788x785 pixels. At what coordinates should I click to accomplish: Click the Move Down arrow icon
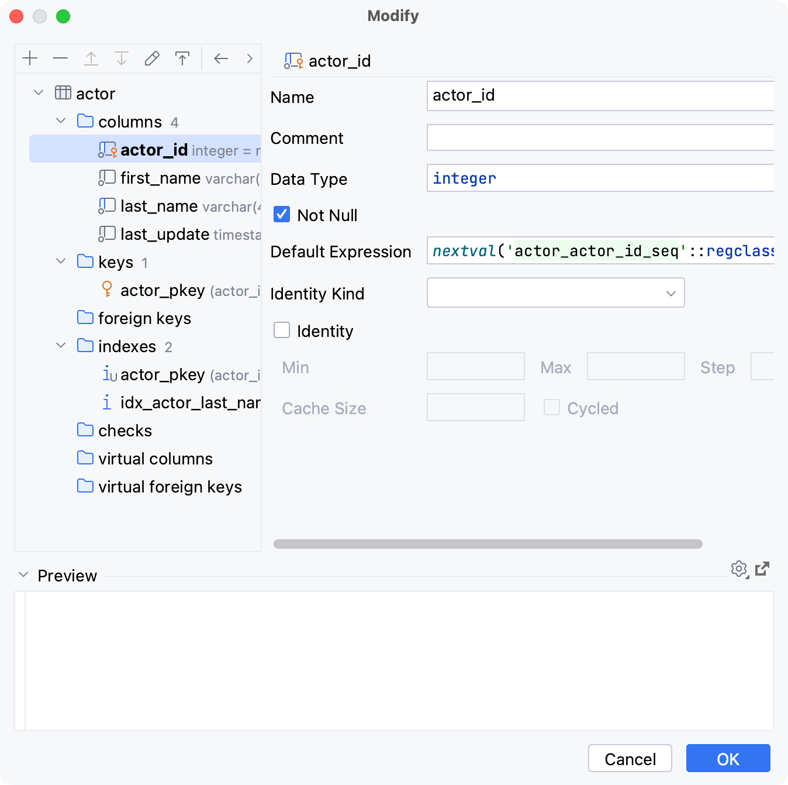point(122,58)
